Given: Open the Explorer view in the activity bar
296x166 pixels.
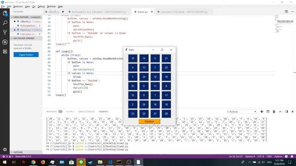Looking at the screenshot, I should tap(5, 13).
